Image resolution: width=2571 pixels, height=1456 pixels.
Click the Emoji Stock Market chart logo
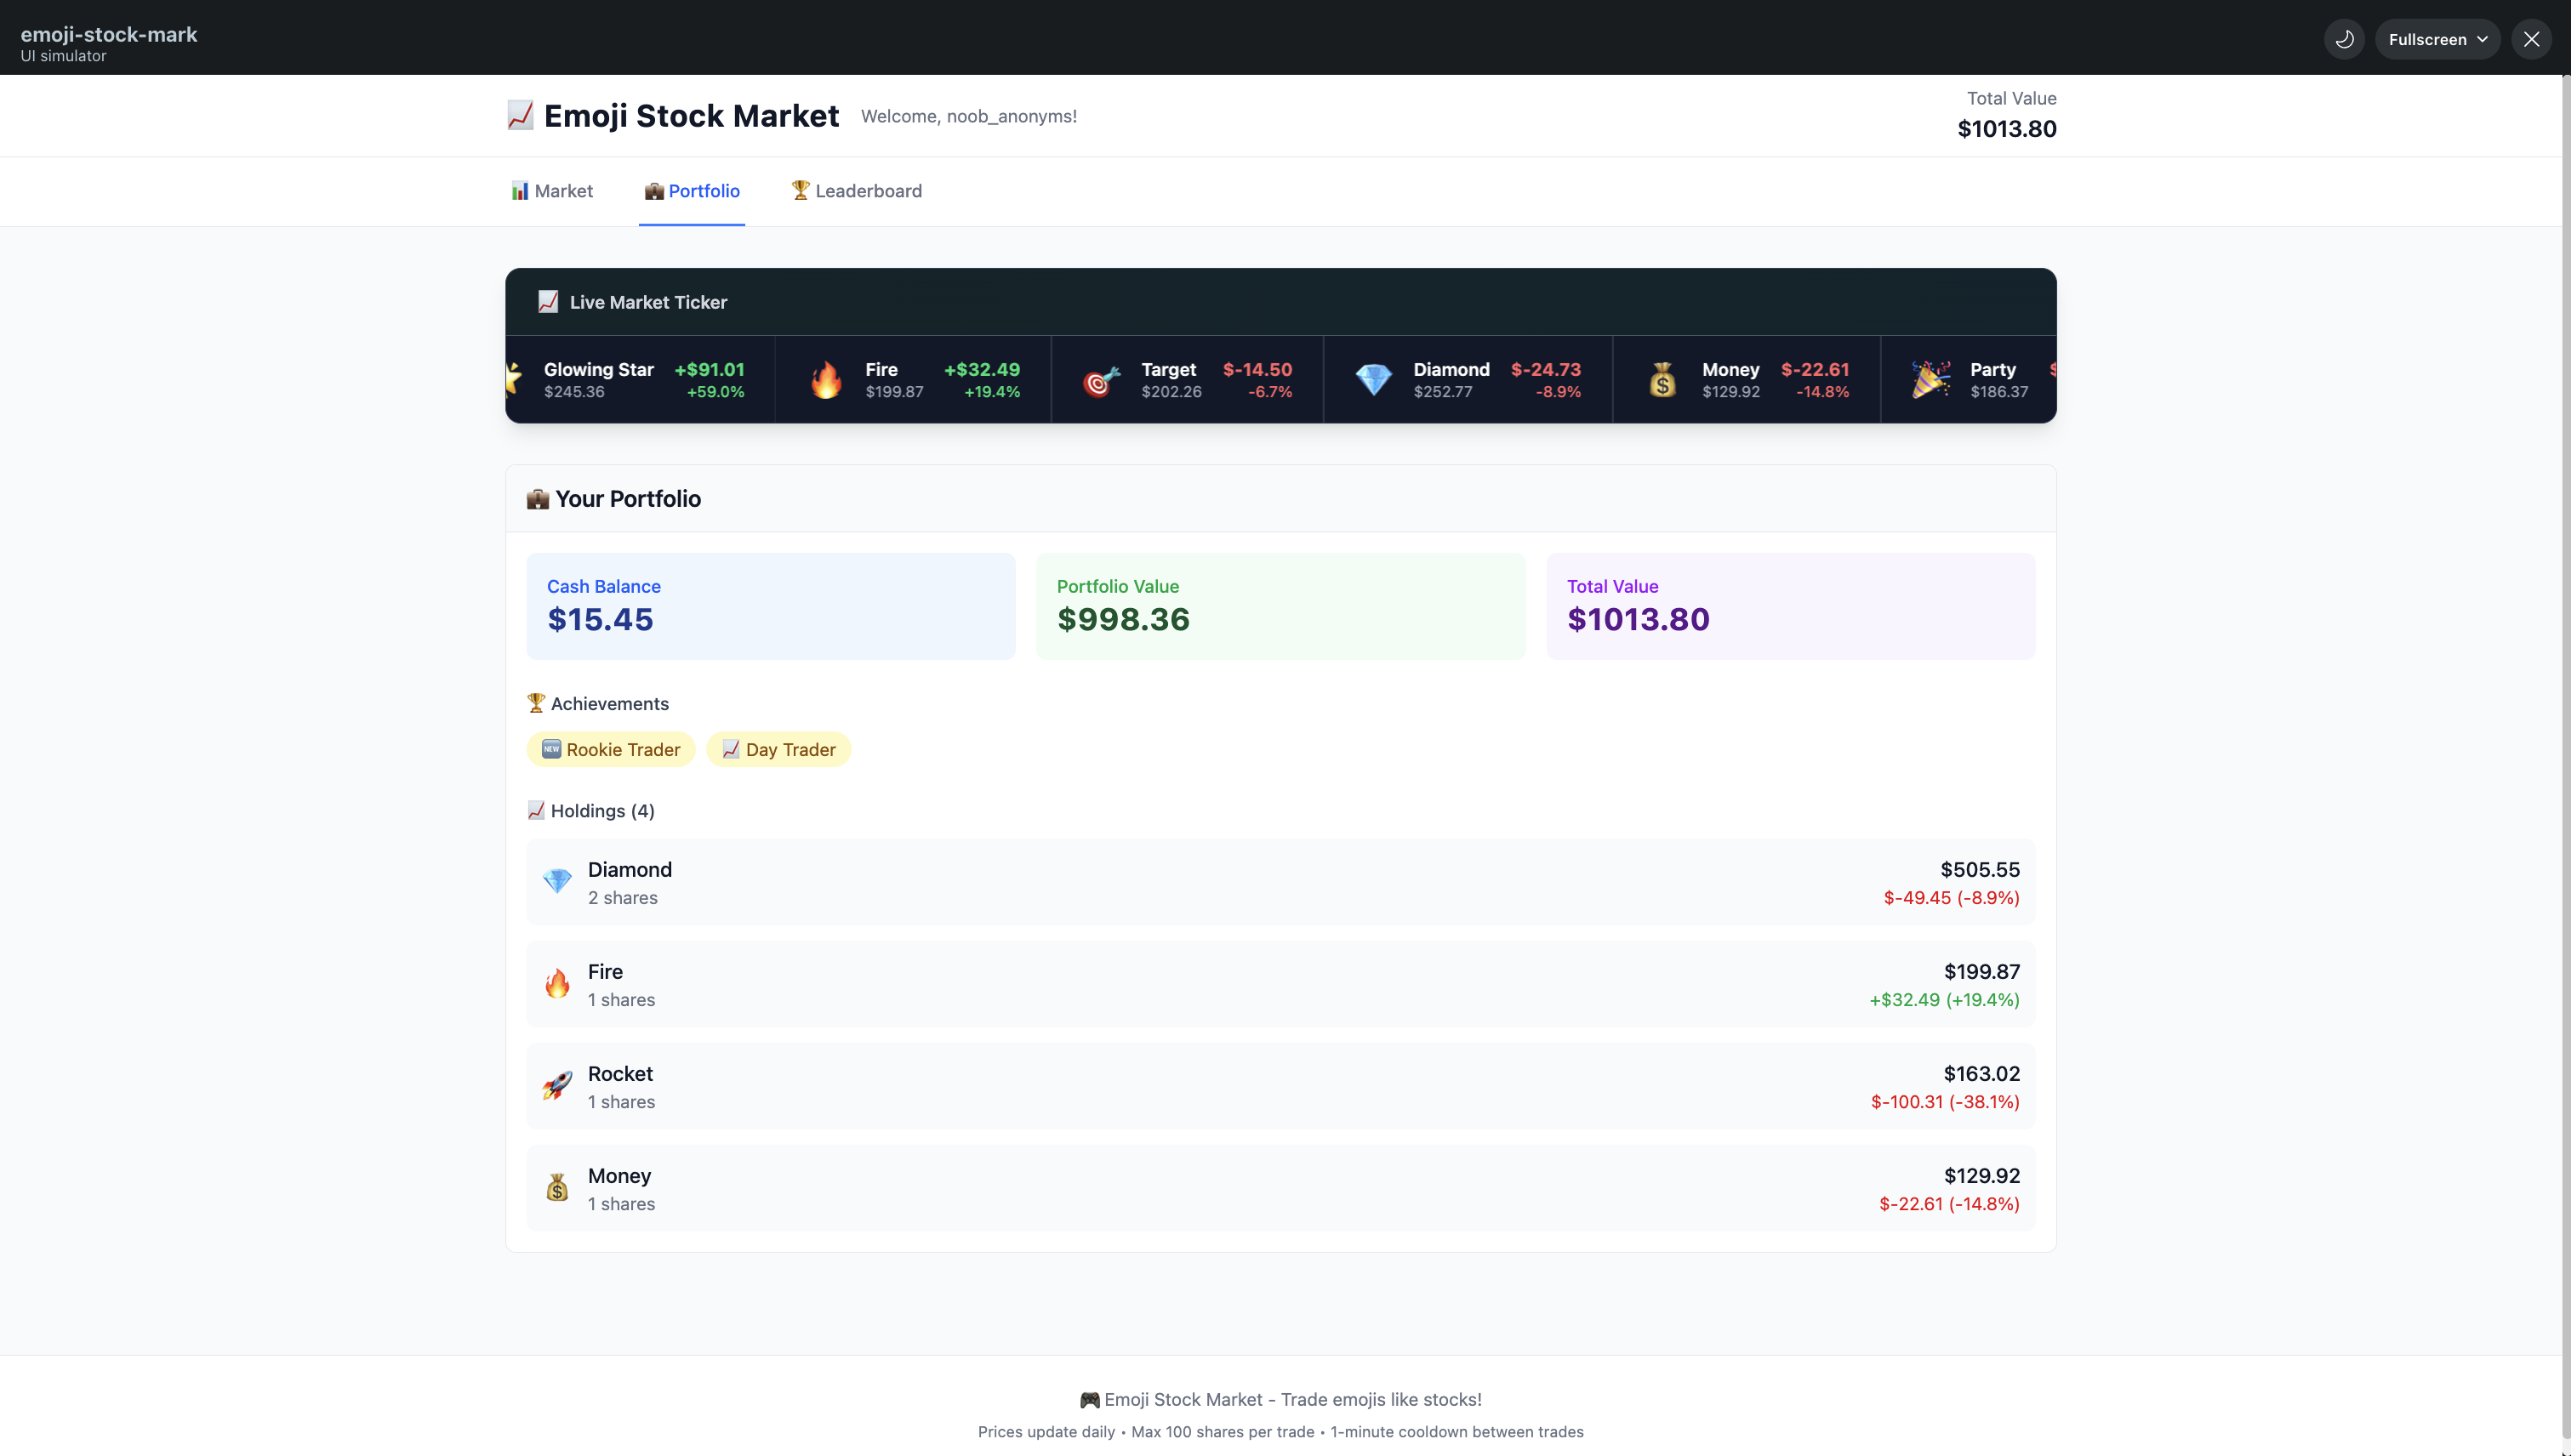click(x=520, y=116)
